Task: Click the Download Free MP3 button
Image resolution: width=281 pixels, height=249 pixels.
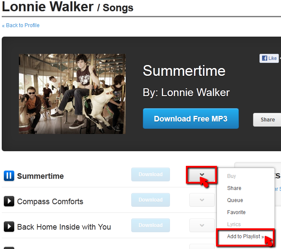Action: (191, 118)
